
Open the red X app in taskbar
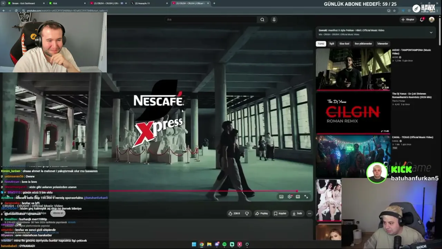tap(240, 245)
